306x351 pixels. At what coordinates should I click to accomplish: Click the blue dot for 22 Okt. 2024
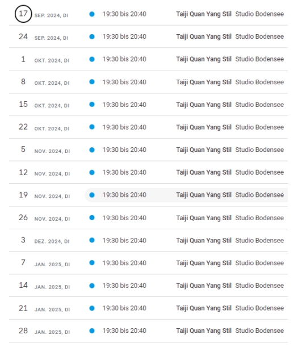[x=92, y=127]
